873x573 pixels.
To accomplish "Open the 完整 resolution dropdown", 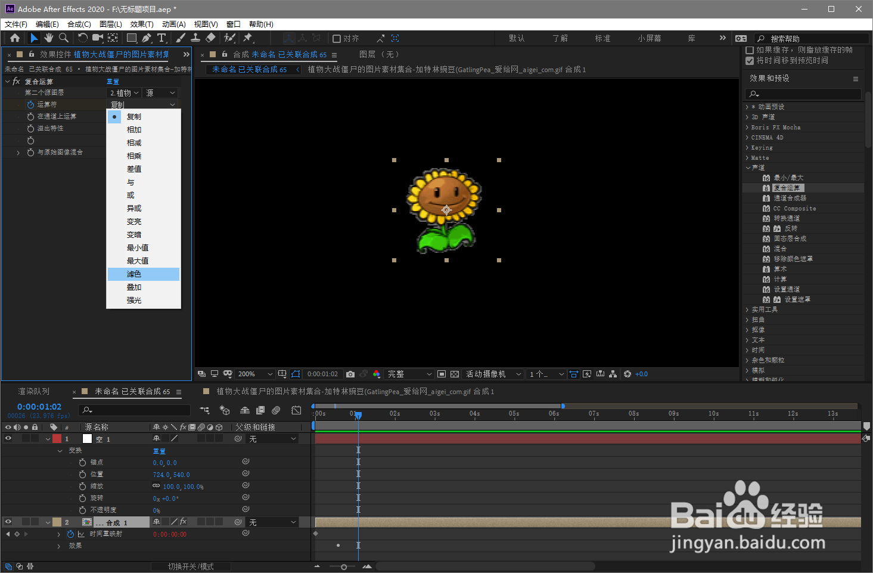I will pyautogui.click(x=409, y=374).
